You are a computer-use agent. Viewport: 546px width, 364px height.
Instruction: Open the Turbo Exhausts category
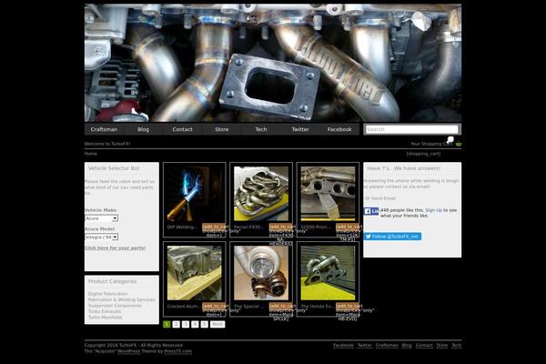click(x=105, y=311)
